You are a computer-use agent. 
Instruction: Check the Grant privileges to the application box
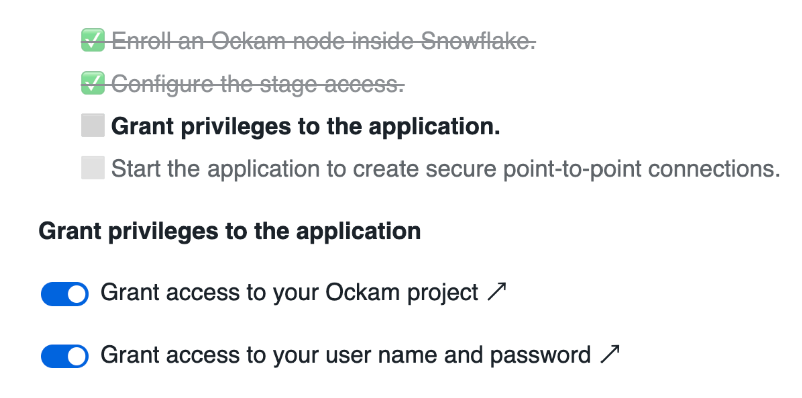click(x=93, y=125)
